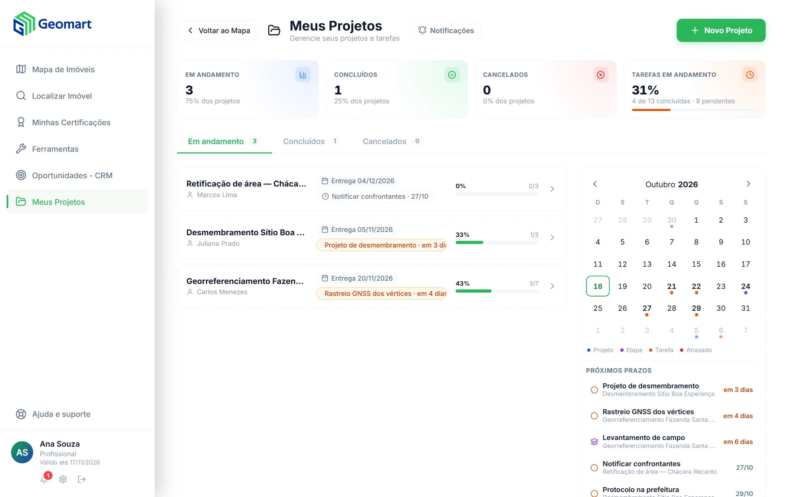Click the bar chart icon in Em Andamento card
Viewport: 796px width, 497px height.
click(303, 75)
